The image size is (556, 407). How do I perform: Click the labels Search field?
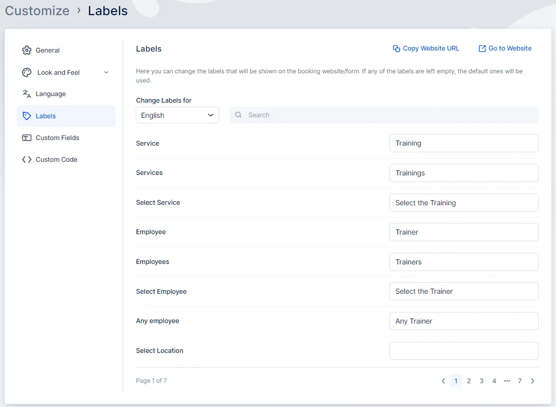pyautogui.click(x=390, y=115)
